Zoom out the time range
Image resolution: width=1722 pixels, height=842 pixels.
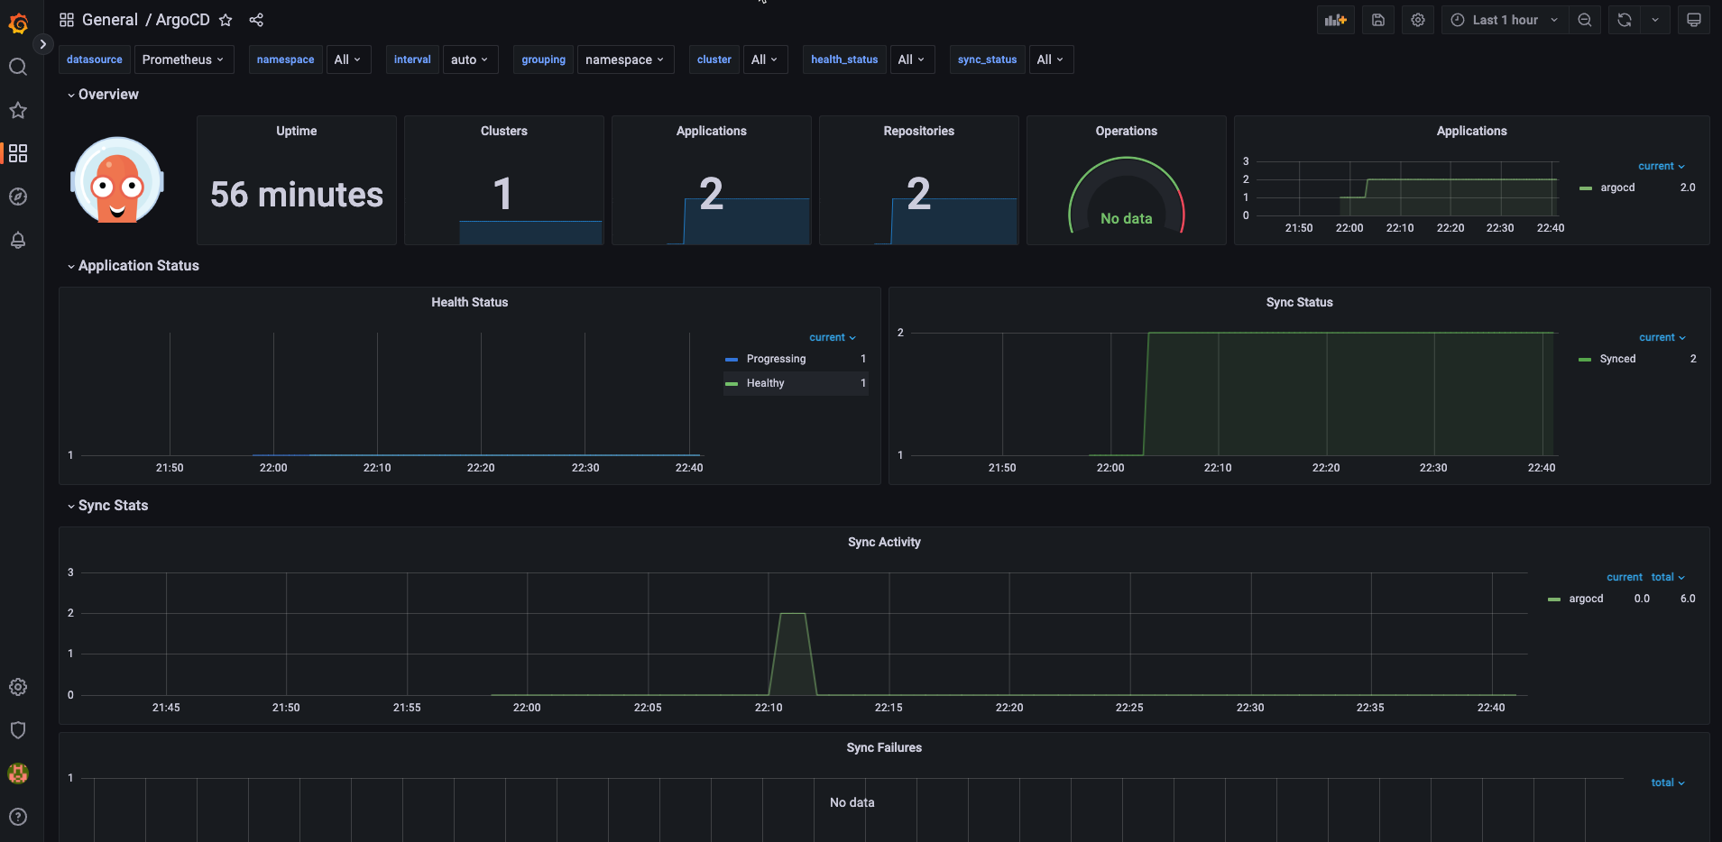[1585, 20]
